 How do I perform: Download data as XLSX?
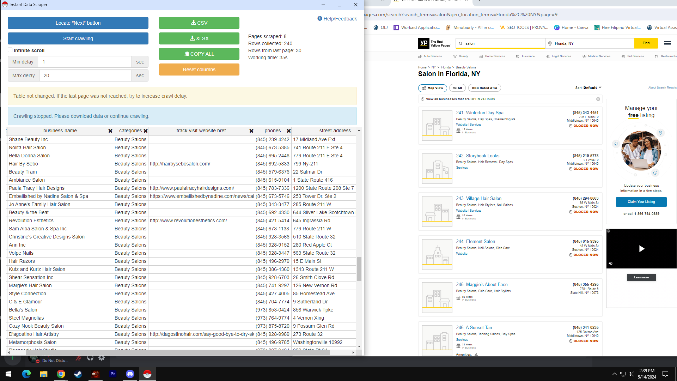199,38
